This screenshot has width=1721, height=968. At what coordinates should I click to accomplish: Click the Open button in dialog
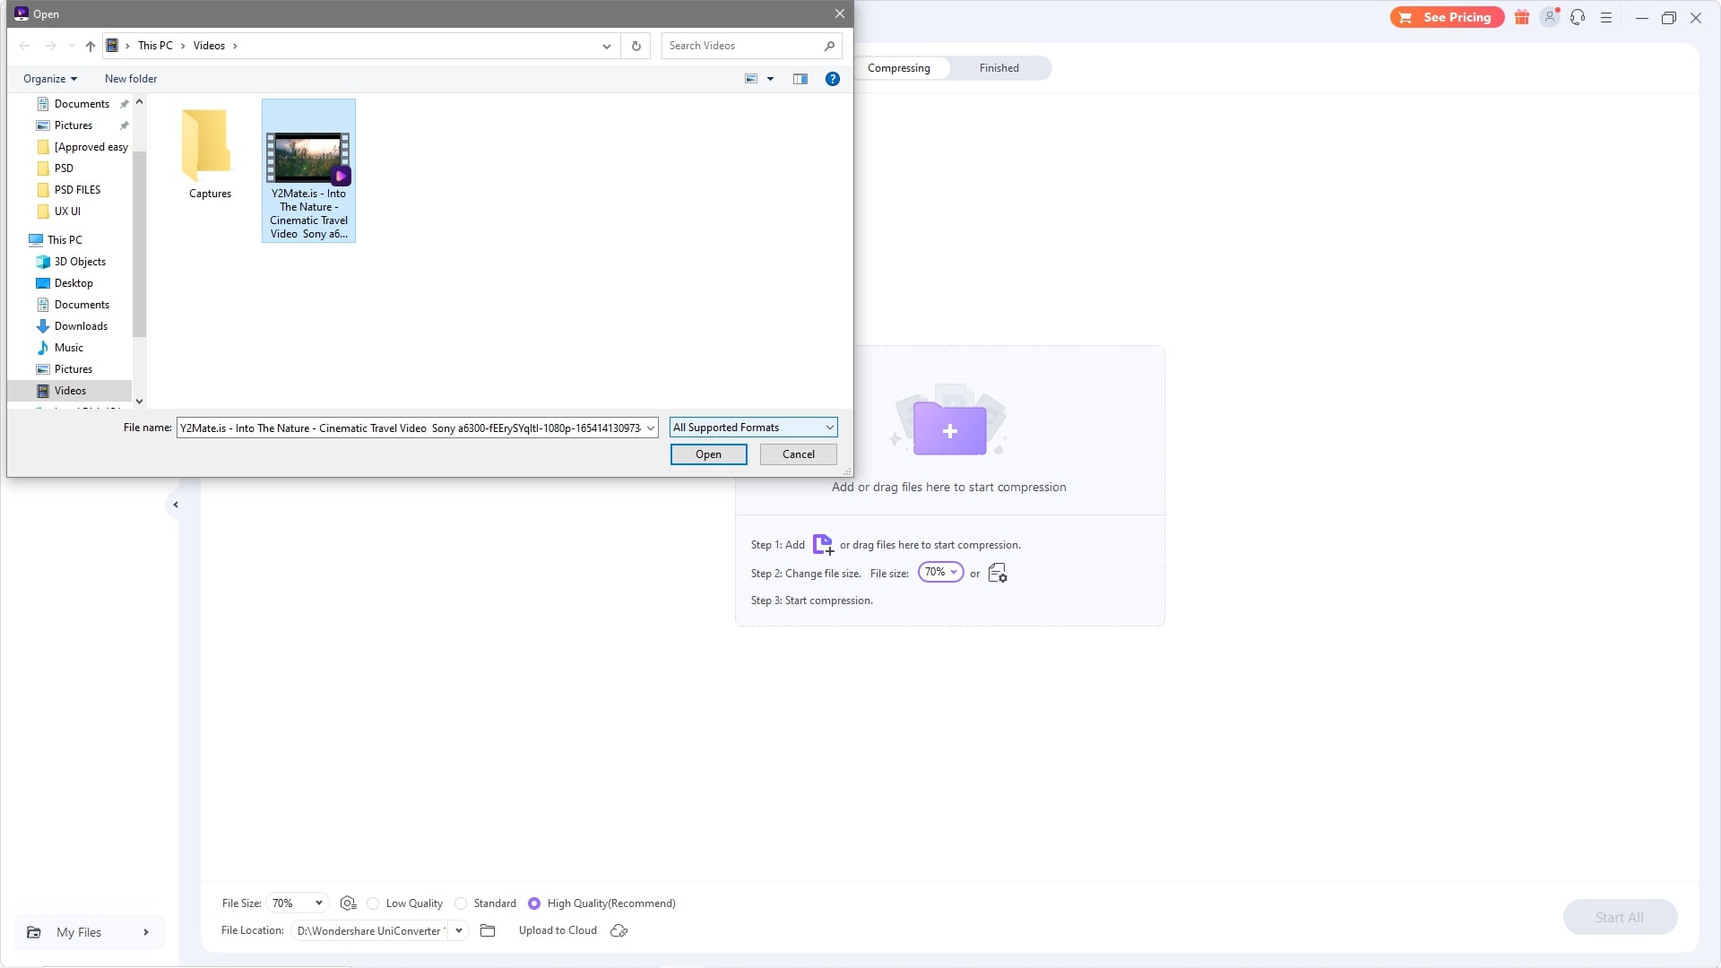[x=708, y=454]
